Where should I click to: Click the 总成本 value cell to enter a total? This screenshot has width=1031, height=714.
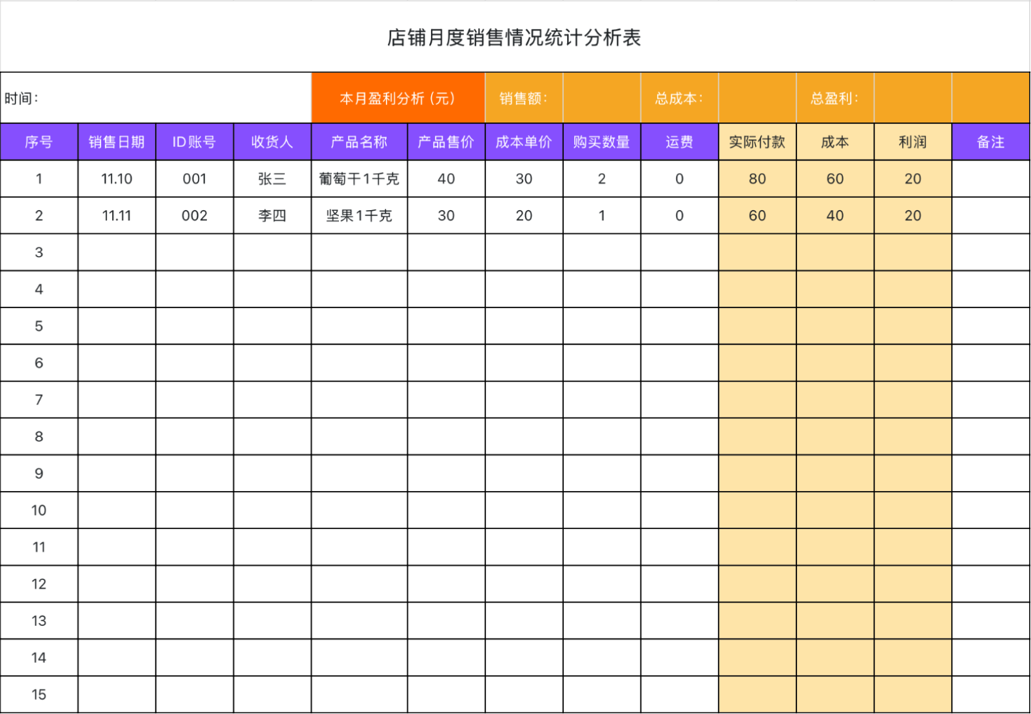pos(757,98)
